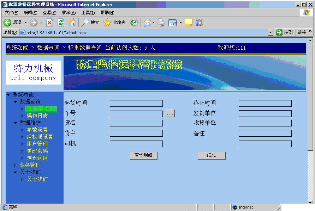Click the Stop loading icon in toolbar

(x=49, y=23)
